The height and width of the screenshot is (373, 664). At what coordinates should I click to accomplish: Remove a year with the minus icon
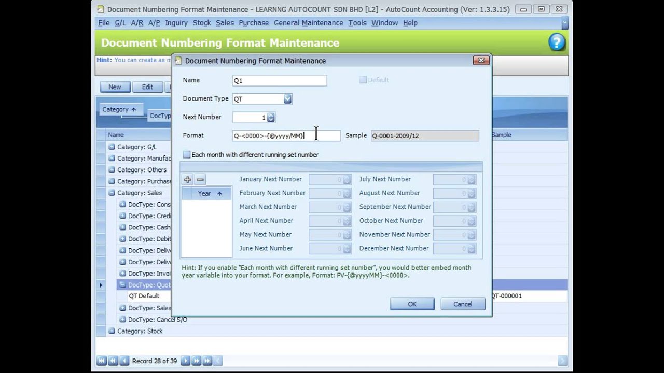click(x=200, y=180)
